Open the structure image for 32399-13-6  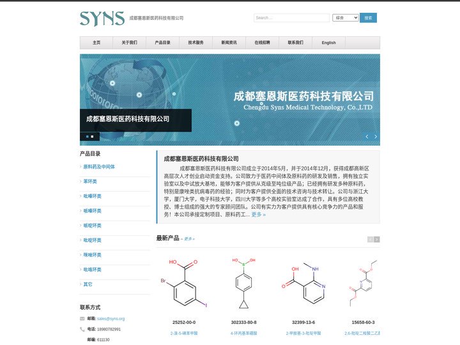click(x=303, y=284)
